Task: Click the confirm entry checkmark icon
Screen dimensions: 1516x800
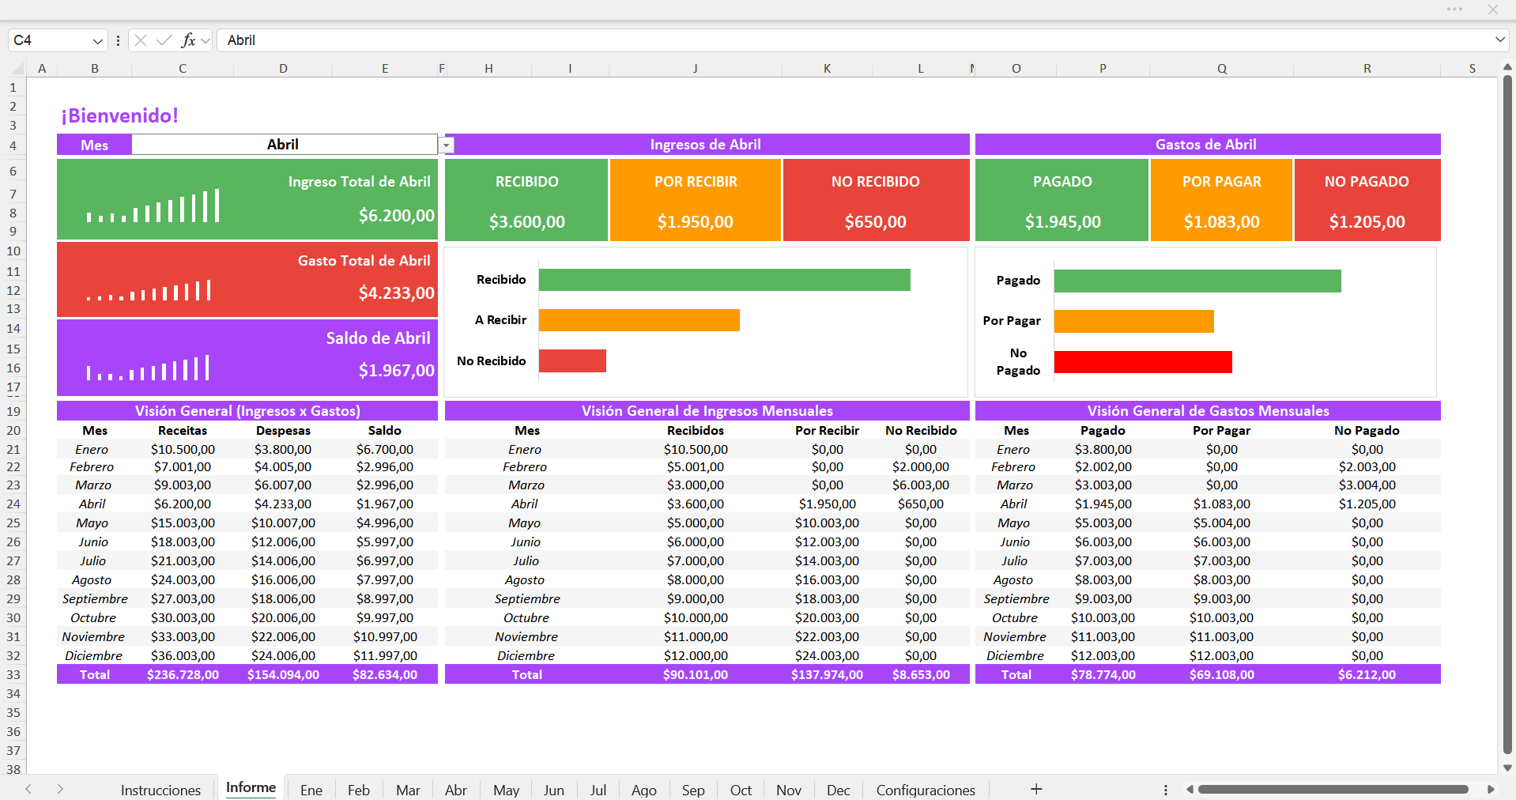Action: (x=164, y=40)
